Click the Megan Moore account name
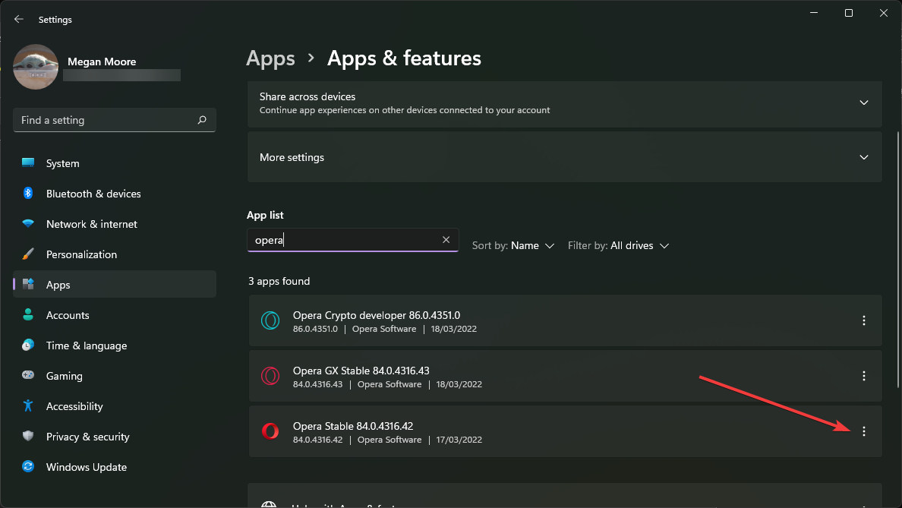Viewport: 902px width, 508px height. pyautogui.click(x=102, y=62)
